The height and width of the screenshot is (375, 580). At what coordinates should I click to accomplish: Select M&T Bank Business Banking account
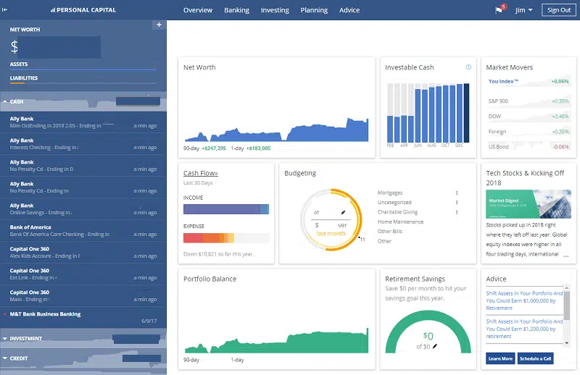(83, 317)
